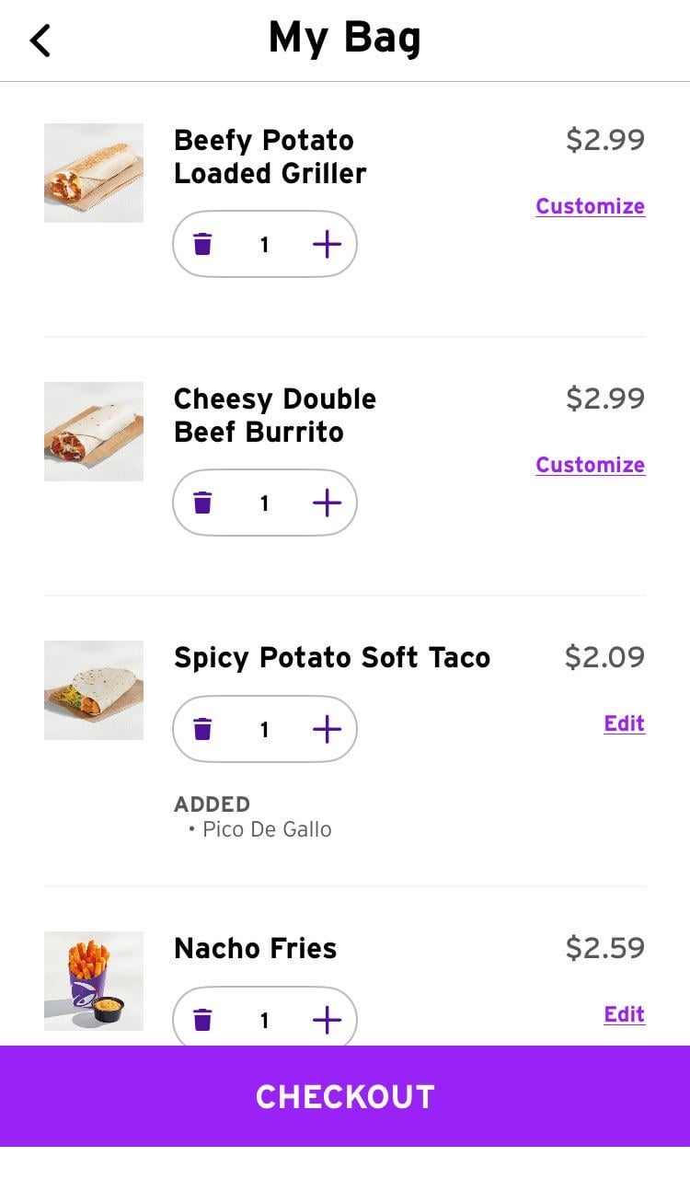Go back using the arrow icon

click(x=40, y=40)
